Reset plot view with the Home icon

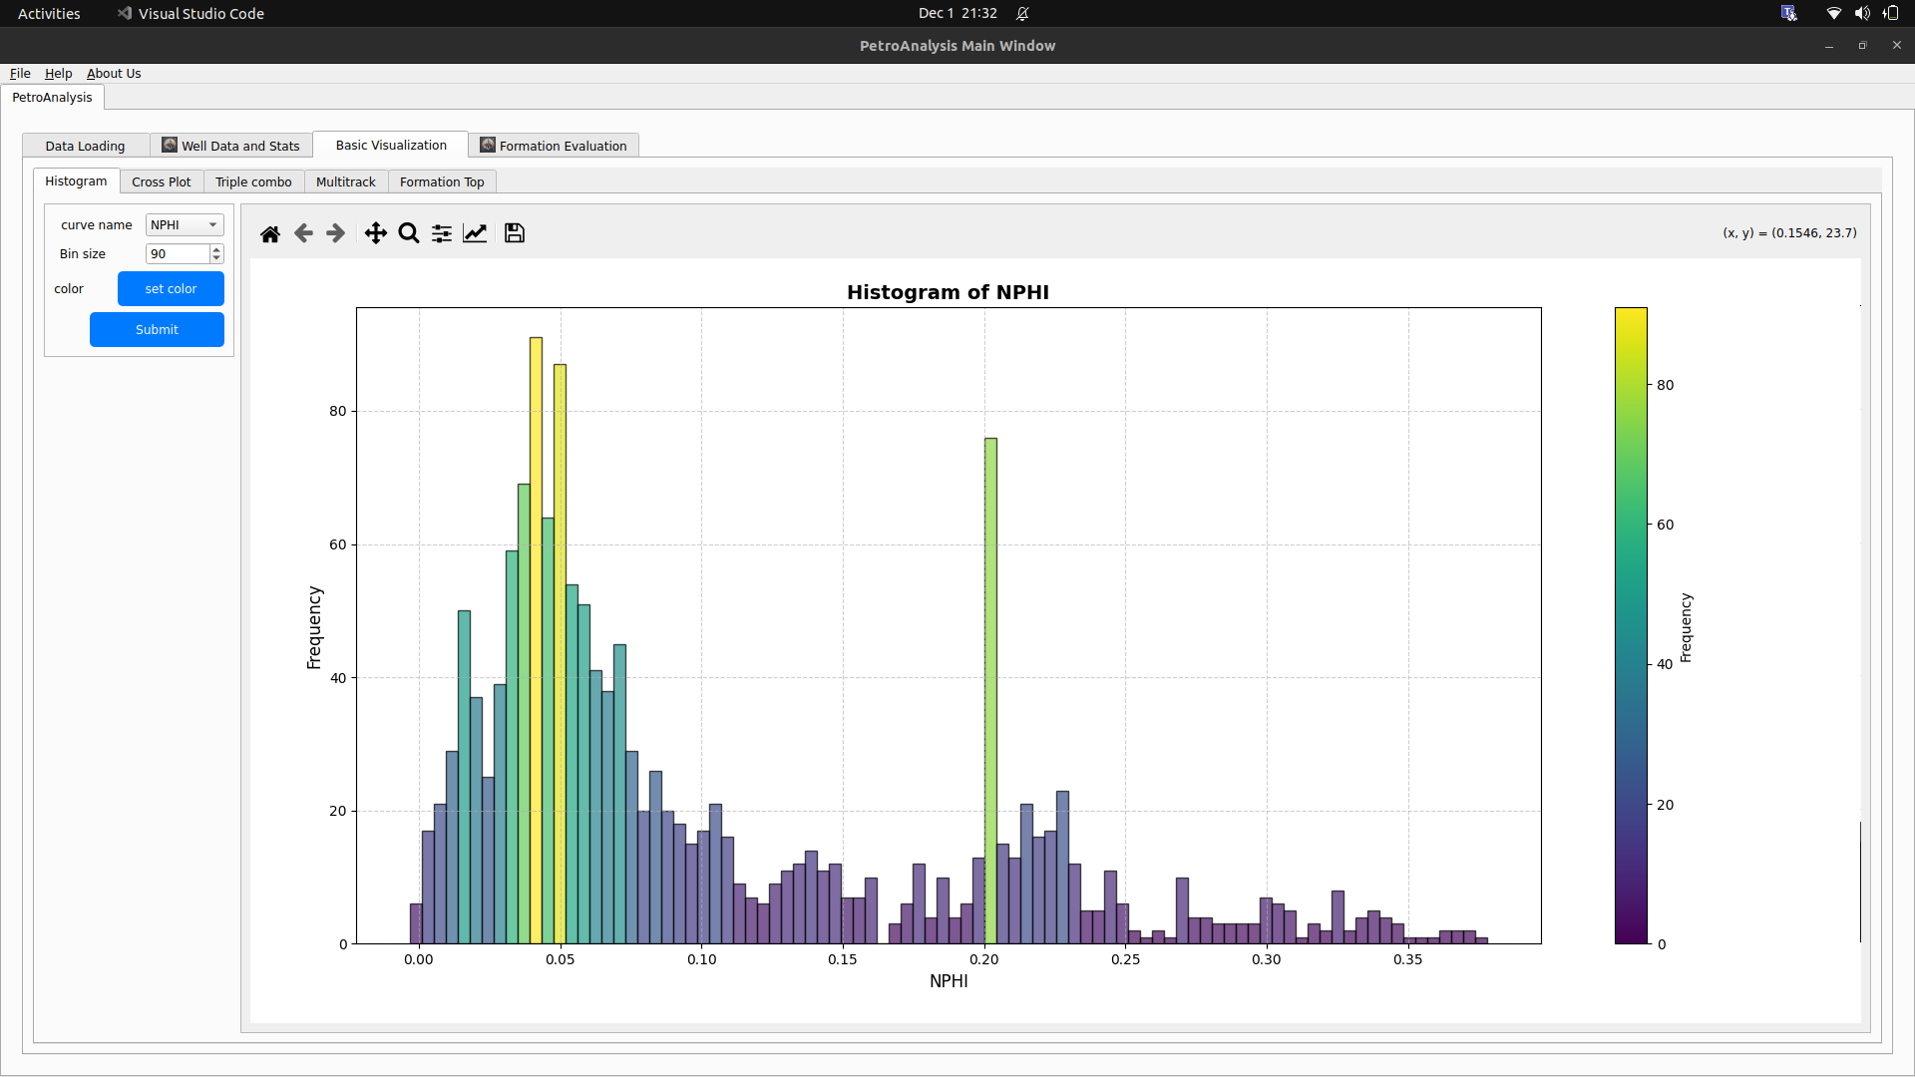tap(270, 233)
